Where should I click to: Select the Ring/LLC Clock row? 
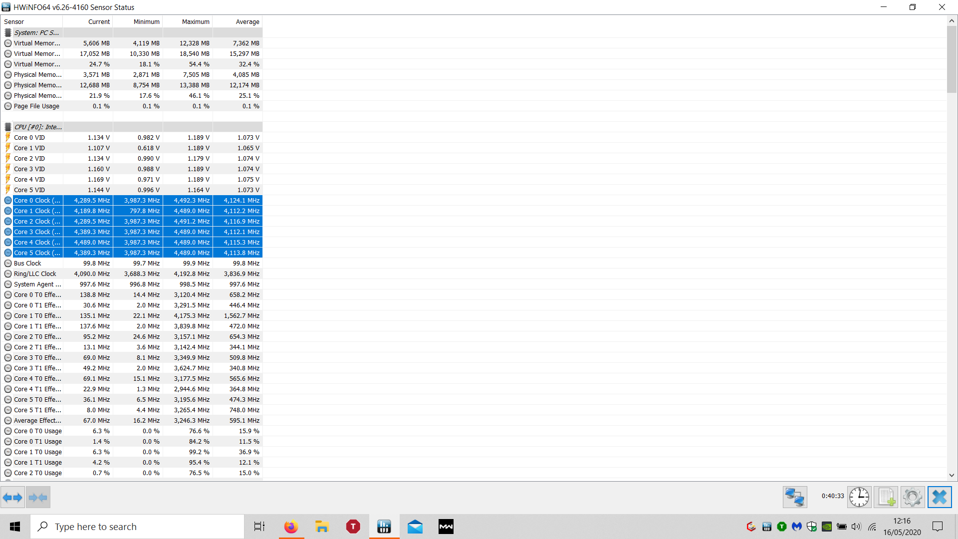point(132,273)
